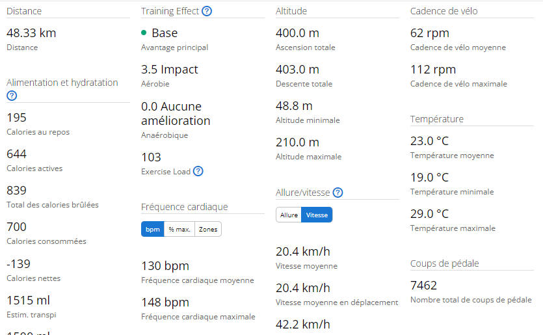Click the 130 bpm average heart rate

click(x=165, y=266)
